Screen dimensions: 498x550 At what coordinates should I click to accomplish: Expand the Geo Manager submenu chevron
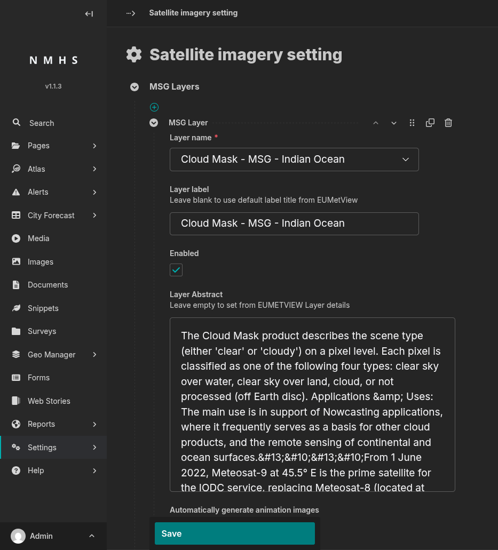[x=94, y=354]
